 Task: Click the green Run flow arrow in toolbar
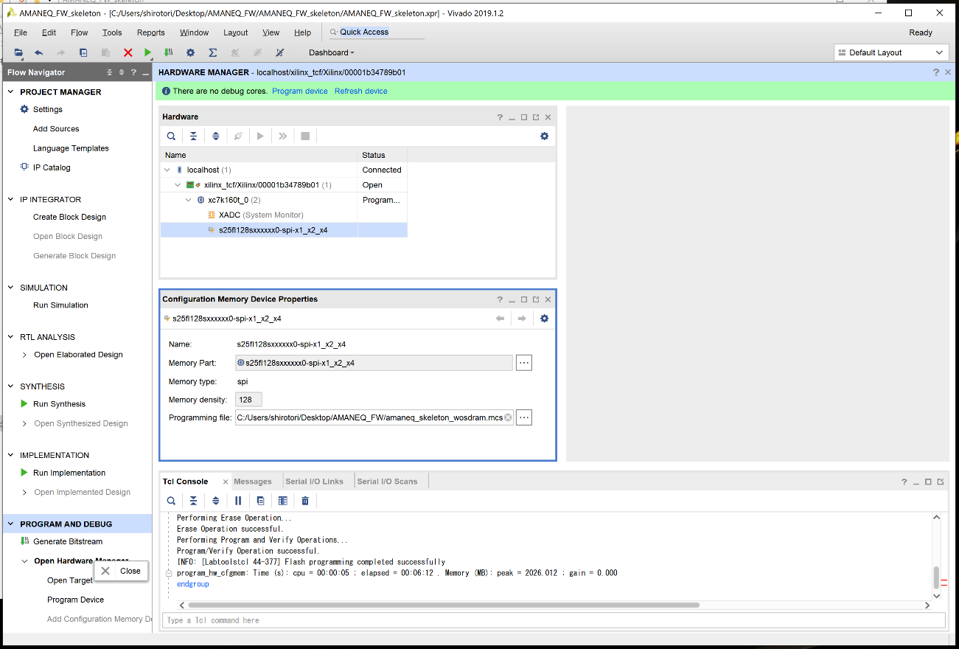[x=148, y=52]
